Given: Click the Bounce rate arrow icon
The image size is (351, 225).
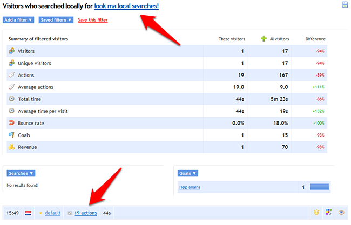Looking at the screenshot, I should [x=12, y=123].
